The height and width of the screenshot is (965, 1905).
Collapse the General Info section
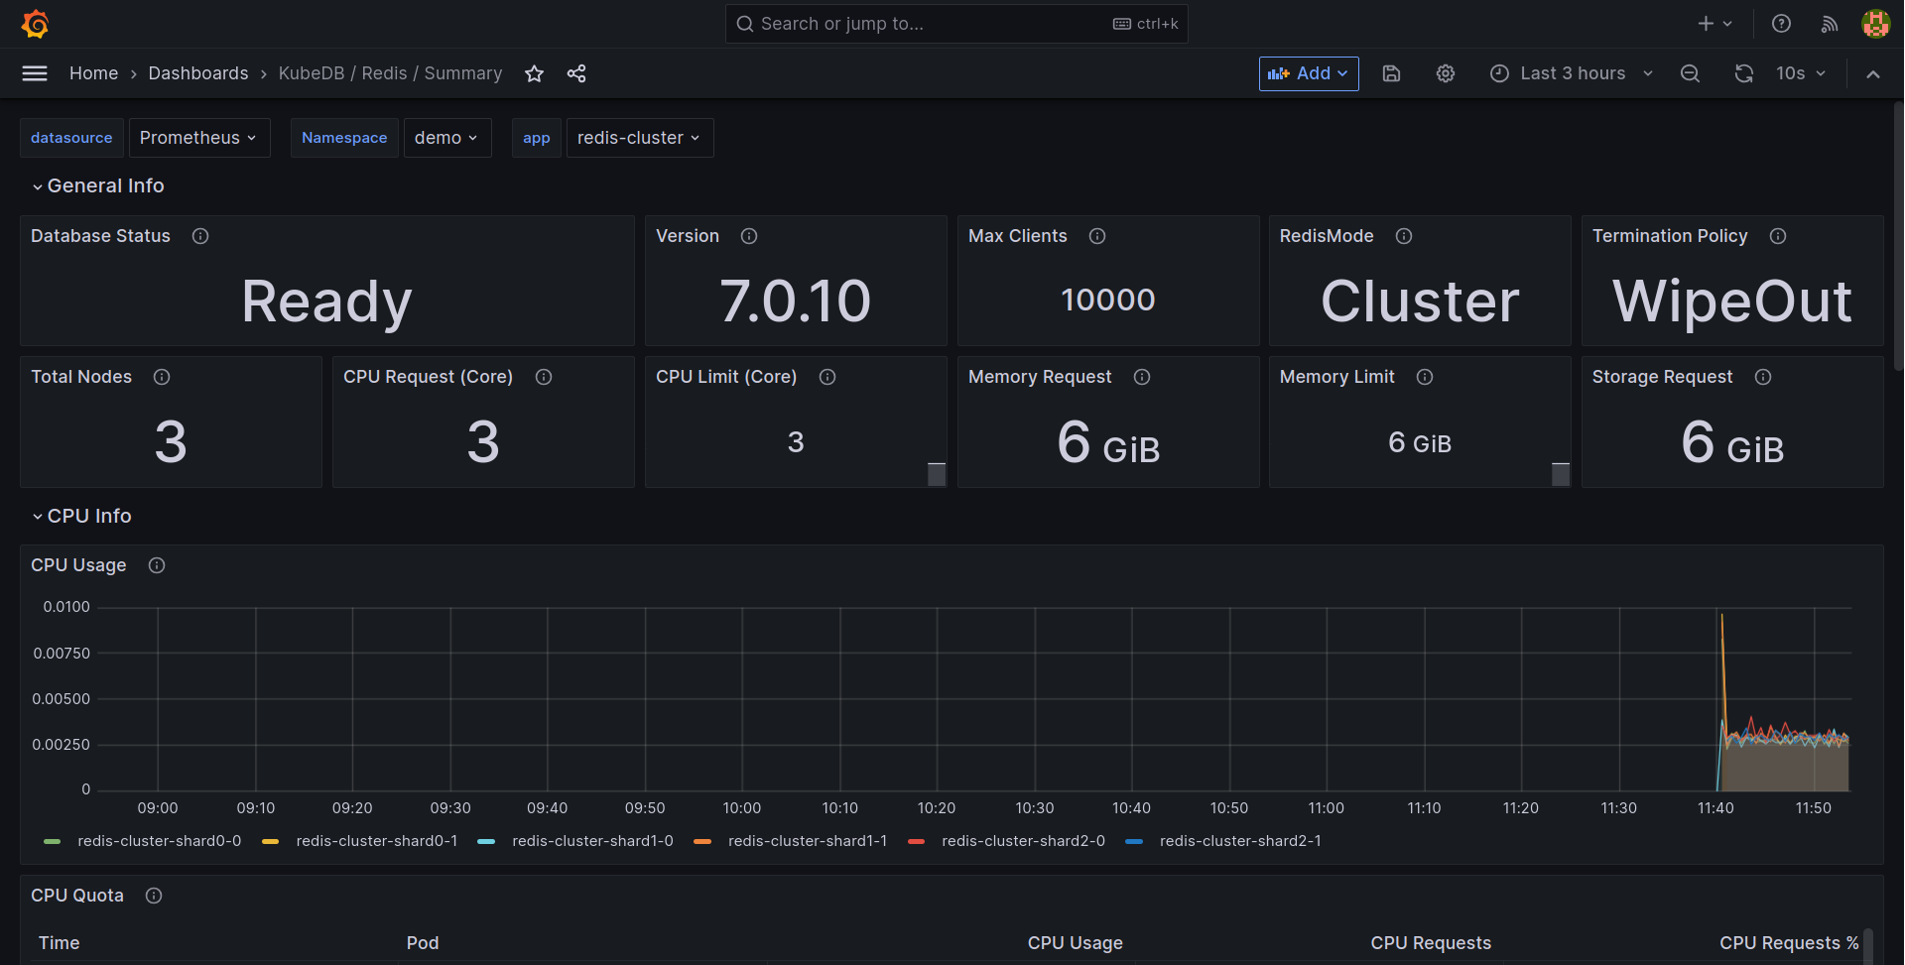pos(98,185)
